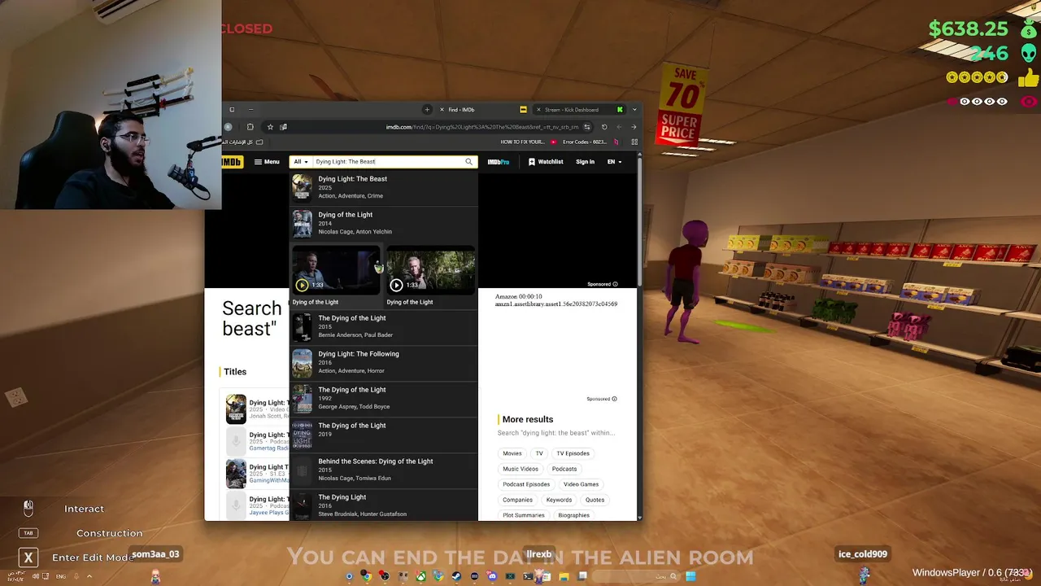
Task: Expand the EN language dropdown
Action: 614,162
